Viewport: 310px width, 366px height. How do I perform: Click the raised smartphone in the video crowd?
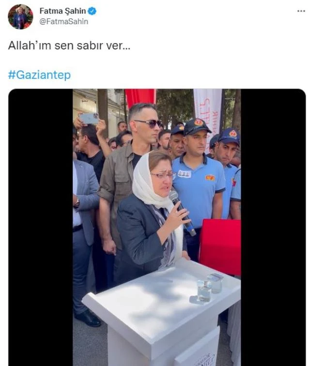click(x=90, y=118)
